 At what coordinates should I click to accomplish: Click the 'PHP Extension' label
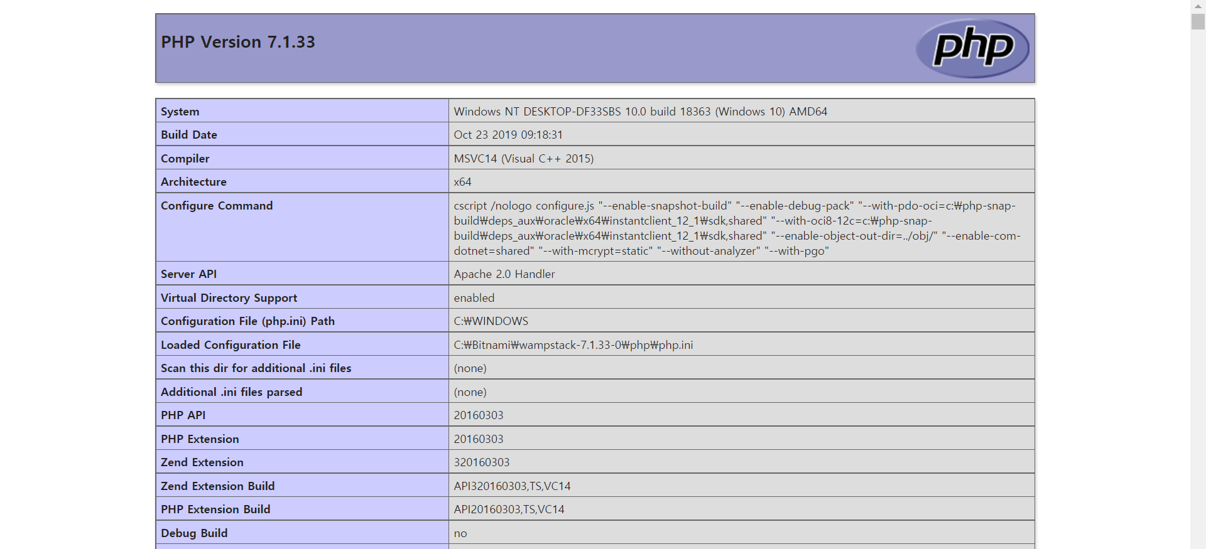click(x=200, y=439)
